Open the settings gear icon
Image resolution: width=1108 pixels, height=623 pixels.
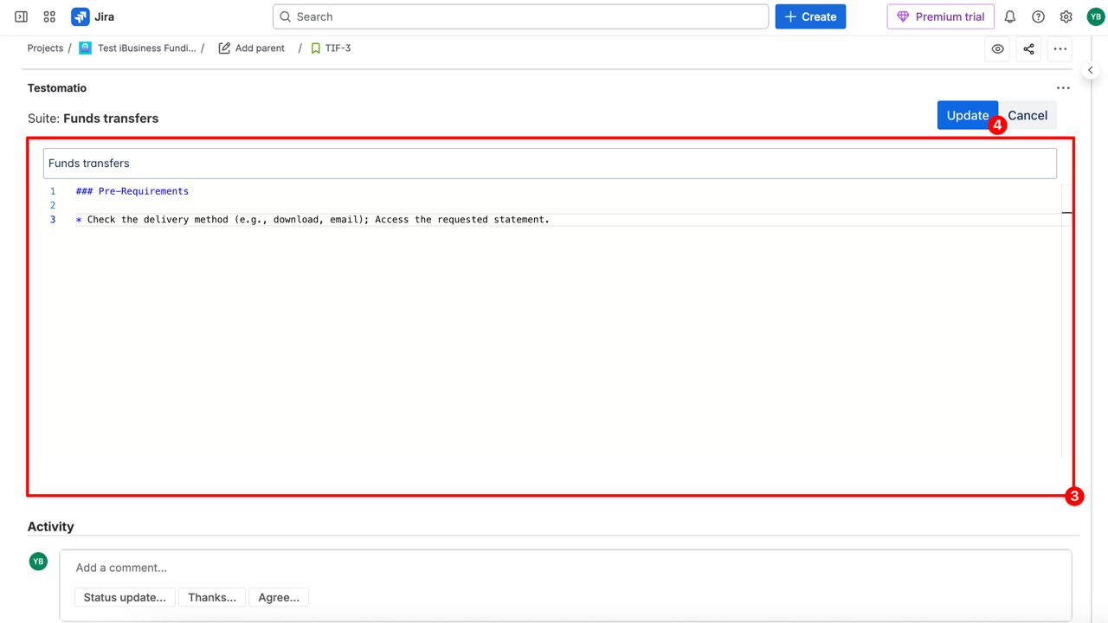tap(1066, 16)
